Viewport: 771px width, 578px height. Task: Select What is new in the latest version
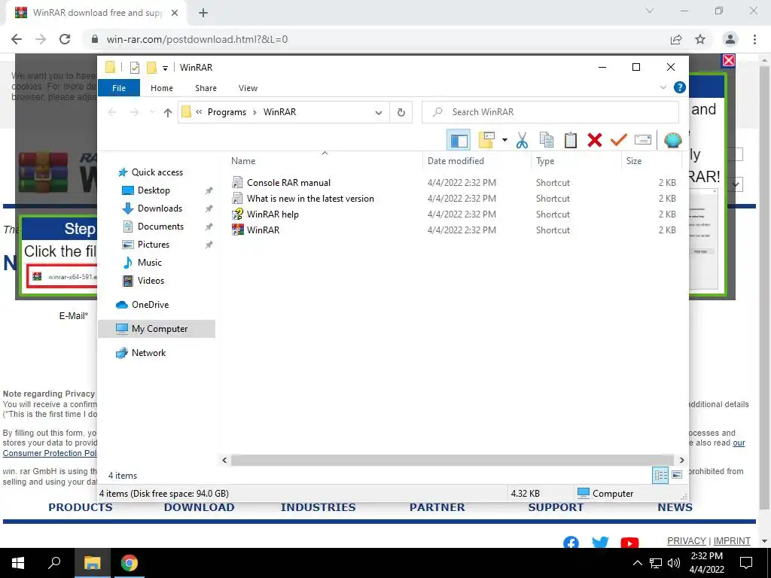(310, 199)
